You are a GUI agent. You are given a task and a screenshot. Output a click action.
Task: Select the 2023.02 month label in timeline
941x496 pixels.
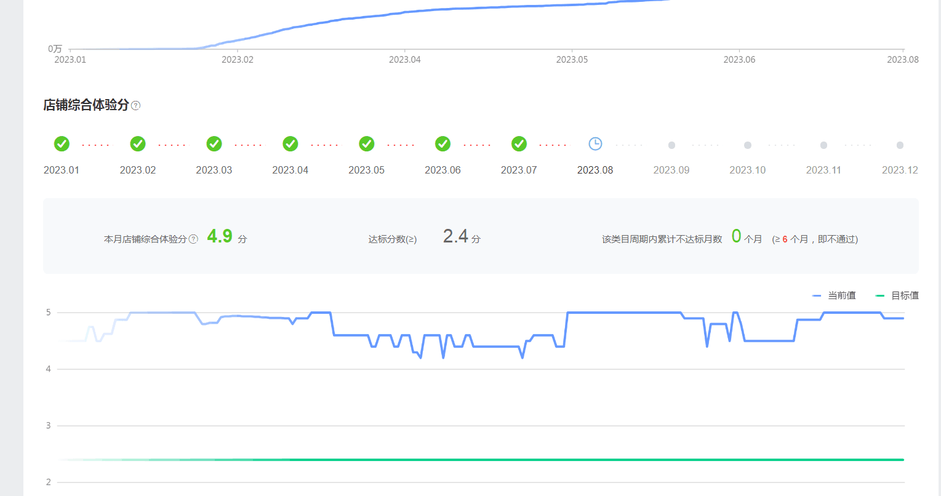138,170
